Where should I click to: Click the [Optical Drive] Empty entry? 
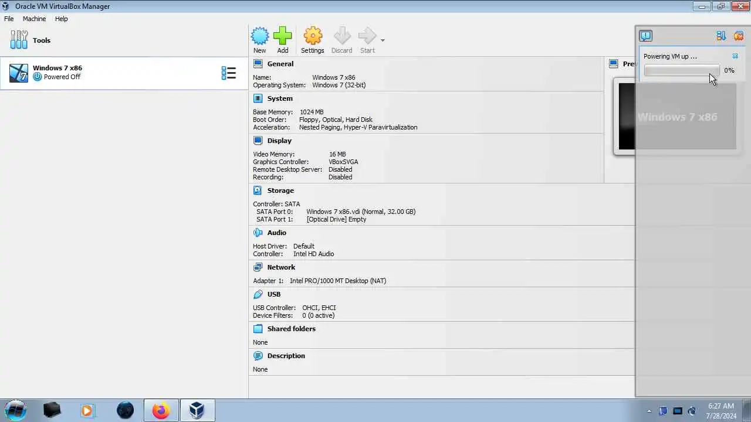click(336, 219)
